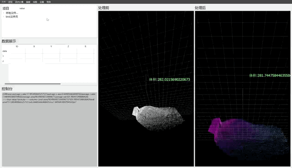292x168 pixels.
Task: Click the ID column header in data table
Action: (x=17, y=47)
